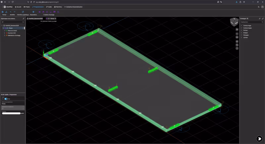The image size is (265, 144).
Task: Open the Accueil menu item
Action: (18, 7)
